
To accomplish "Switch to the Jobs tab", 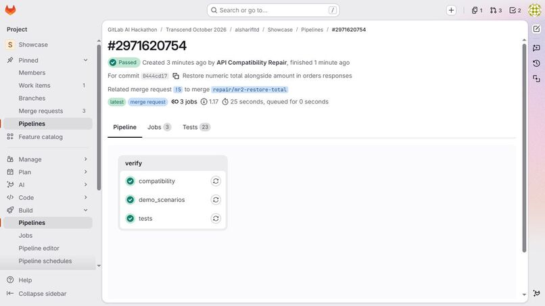I will [159, 127].
